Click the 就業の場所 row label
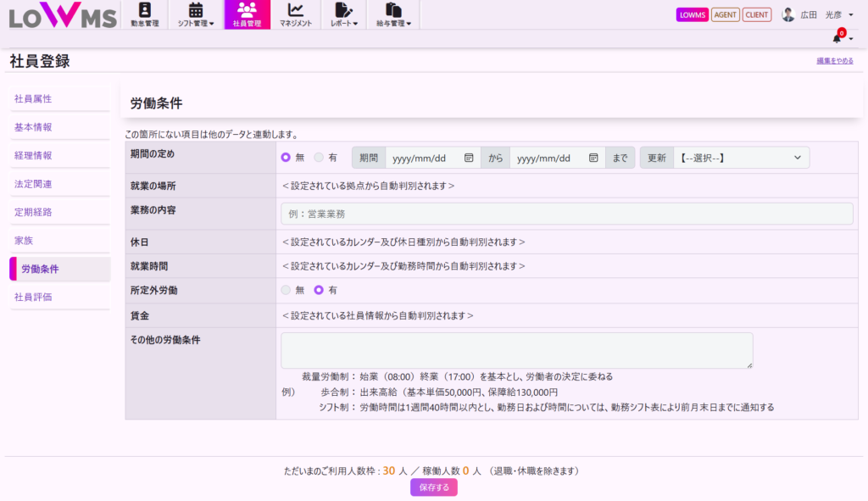This screenshot has width=868, height=501. (153, 186)
